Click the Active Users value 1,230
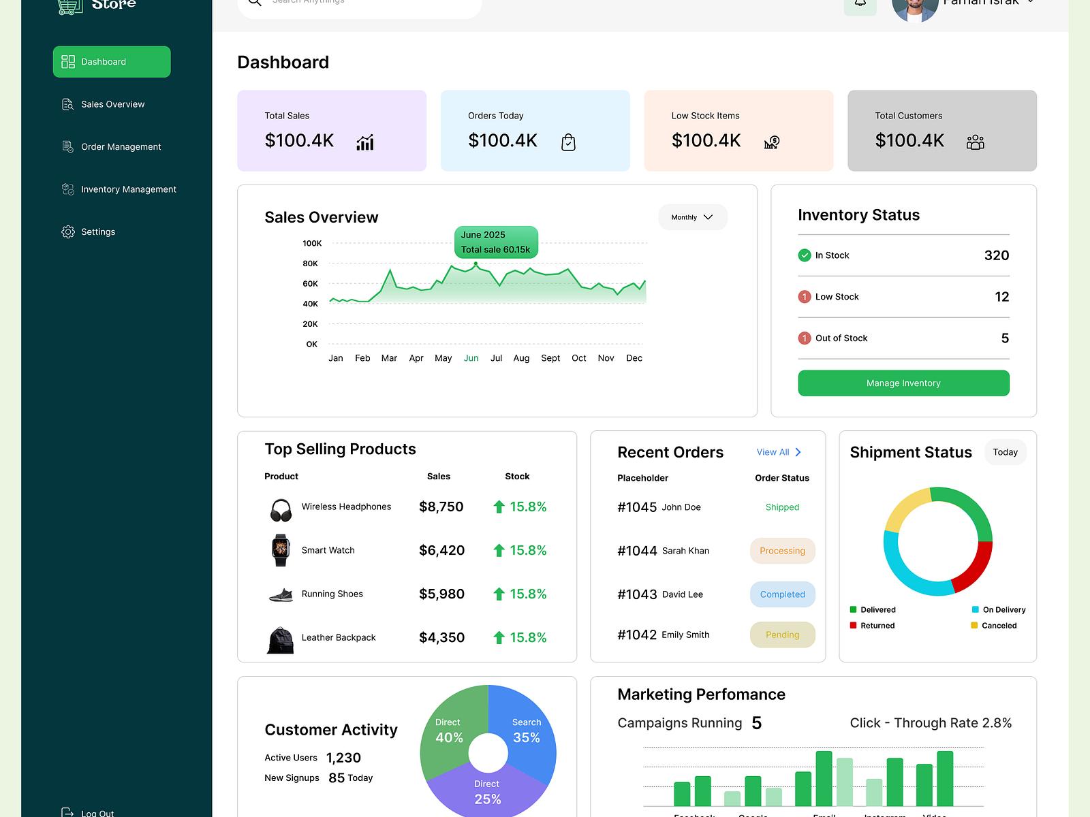This screenshot has width=1090, height=817. [343, 758]
